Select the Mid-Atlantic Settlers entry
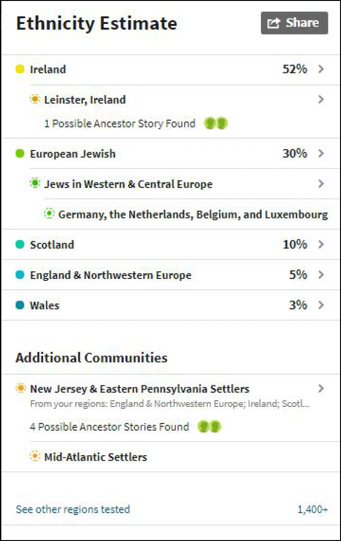The height and width of the screenshot is (541, 341). [x=96, y=457]
